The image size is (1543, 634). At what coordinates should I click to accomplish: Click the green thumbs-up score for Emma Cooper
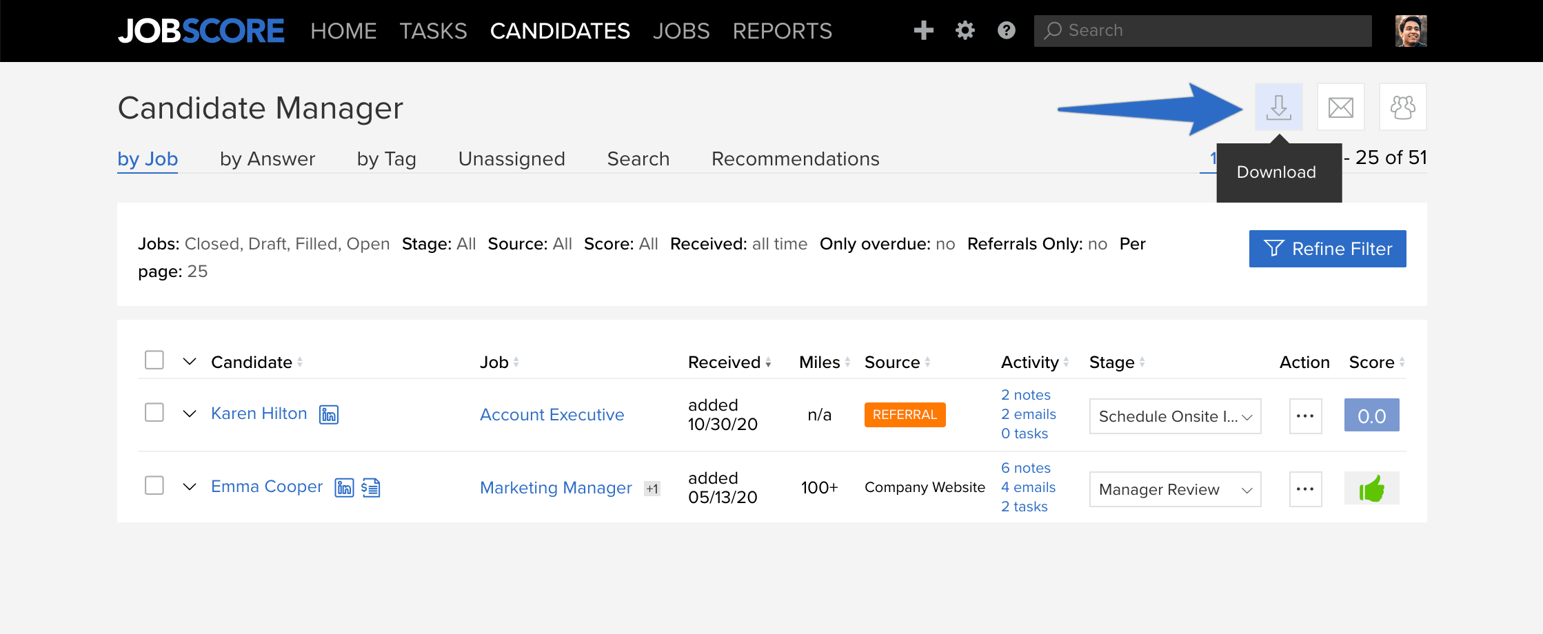click(x=1371, y=489)
